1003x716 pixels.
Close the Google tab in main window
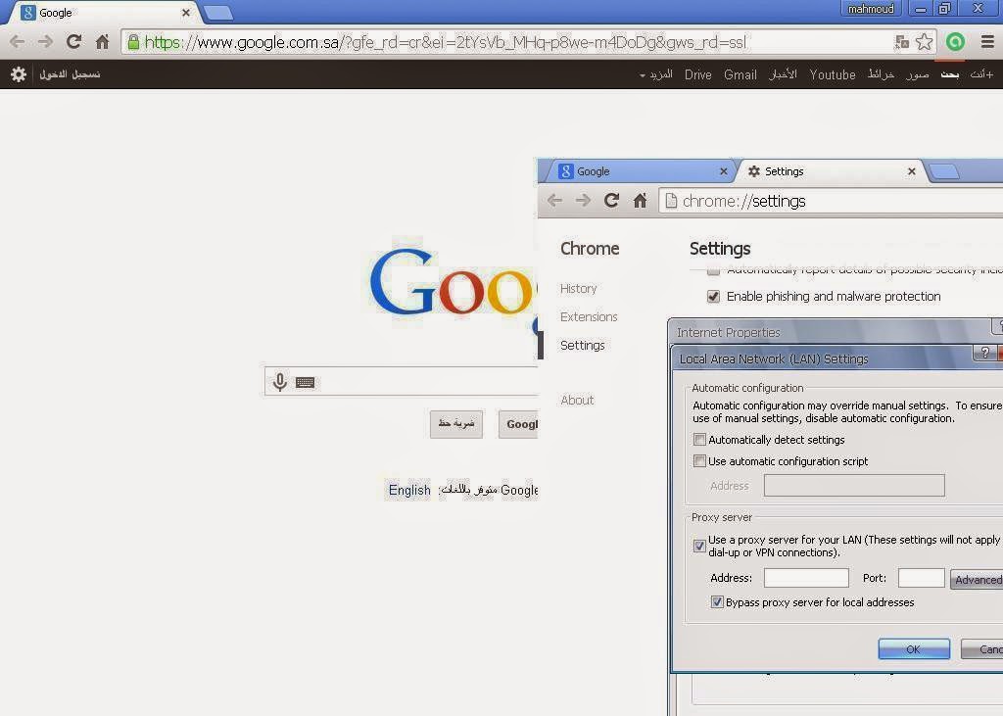pyautogui.click(x=185, y=12)
